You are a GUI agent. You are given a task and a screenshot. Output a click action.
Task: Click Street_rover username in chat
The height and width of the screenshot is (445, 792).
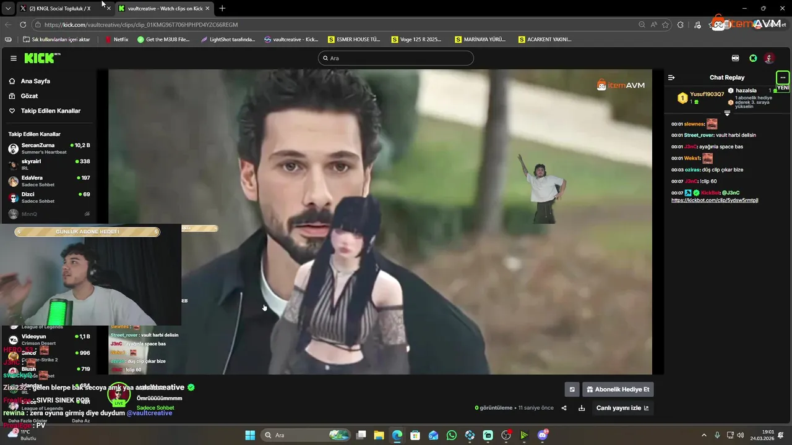coord(699,135)
